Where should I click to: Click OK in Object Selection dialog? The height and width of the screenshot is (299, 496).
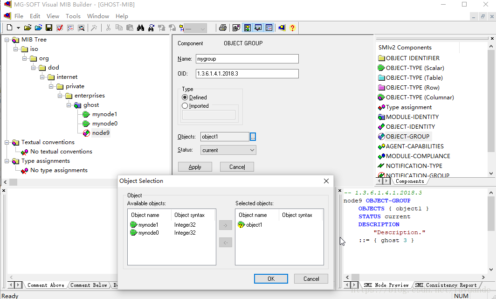coord(271,279)
